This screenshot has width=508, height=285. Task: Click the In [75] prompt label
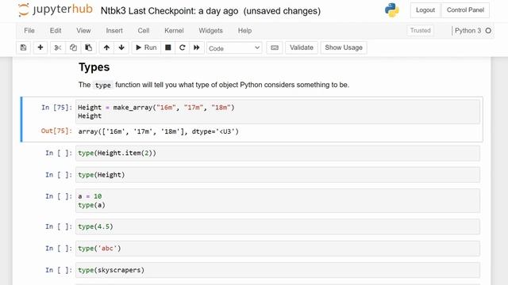pos(56,108)
